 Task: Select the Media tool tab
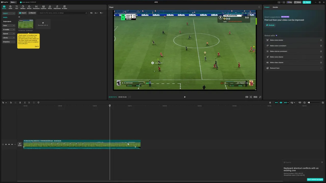[4, 7]
